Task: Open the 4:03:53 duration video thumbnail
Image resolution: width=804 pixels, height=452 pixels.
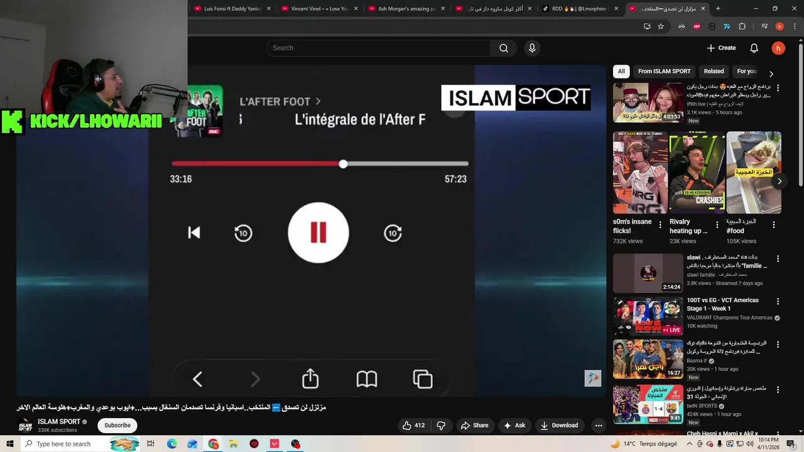Action: click(x=648, y=103)
